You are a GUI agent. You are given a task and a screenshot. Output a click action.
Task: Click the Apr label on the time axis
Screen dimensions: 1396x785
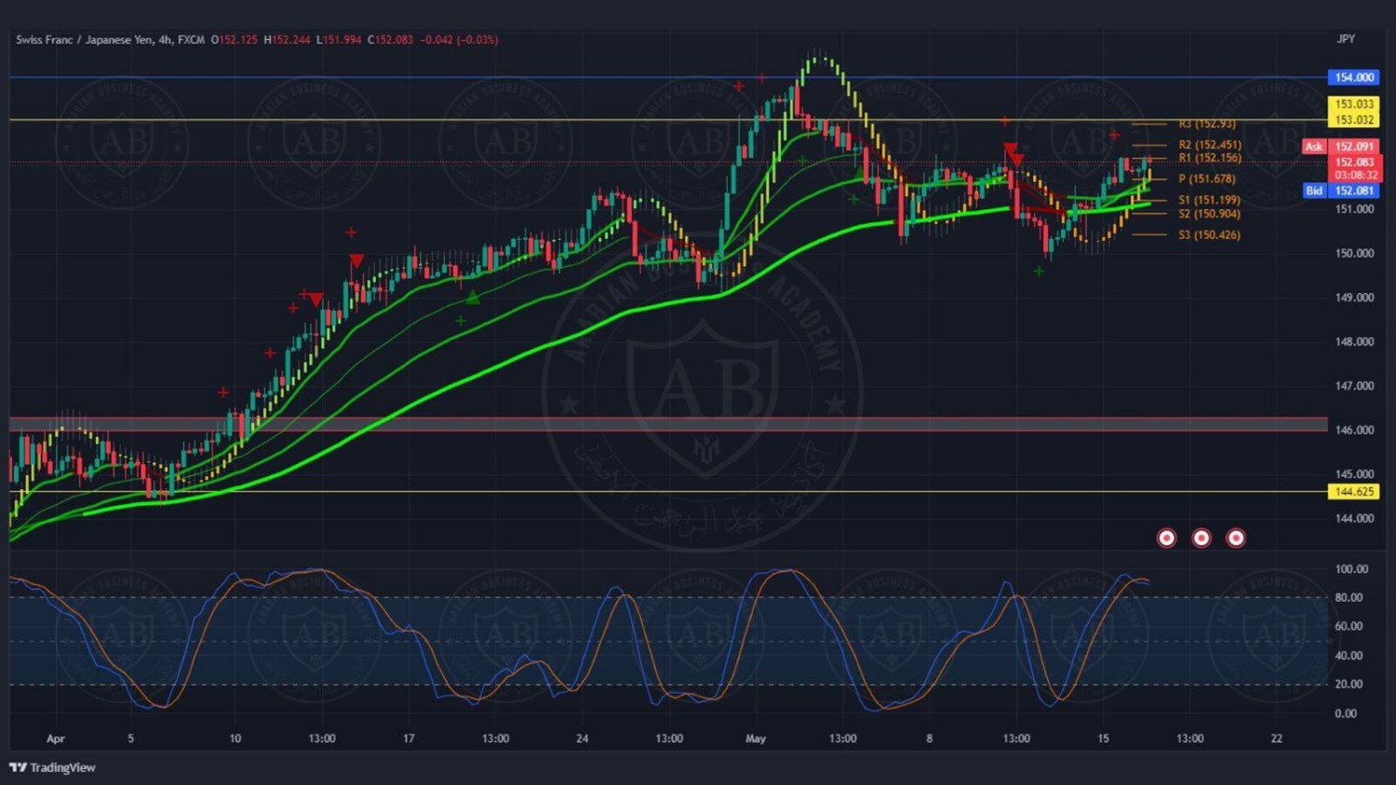[56, 738]
